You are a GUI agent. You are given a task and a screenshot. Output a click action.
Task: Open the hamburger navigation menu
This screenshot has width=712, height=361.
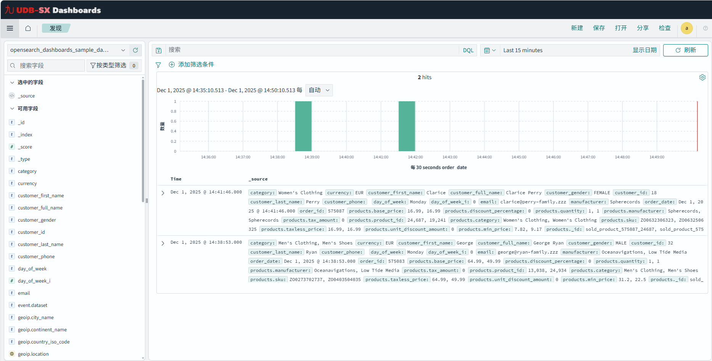click(10, 28)
